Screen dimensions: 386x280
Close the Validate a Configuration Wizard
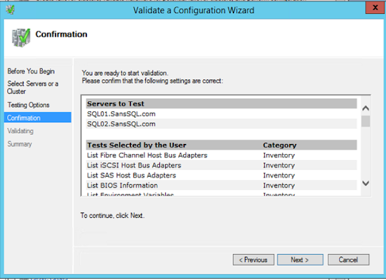coord(375,8)
